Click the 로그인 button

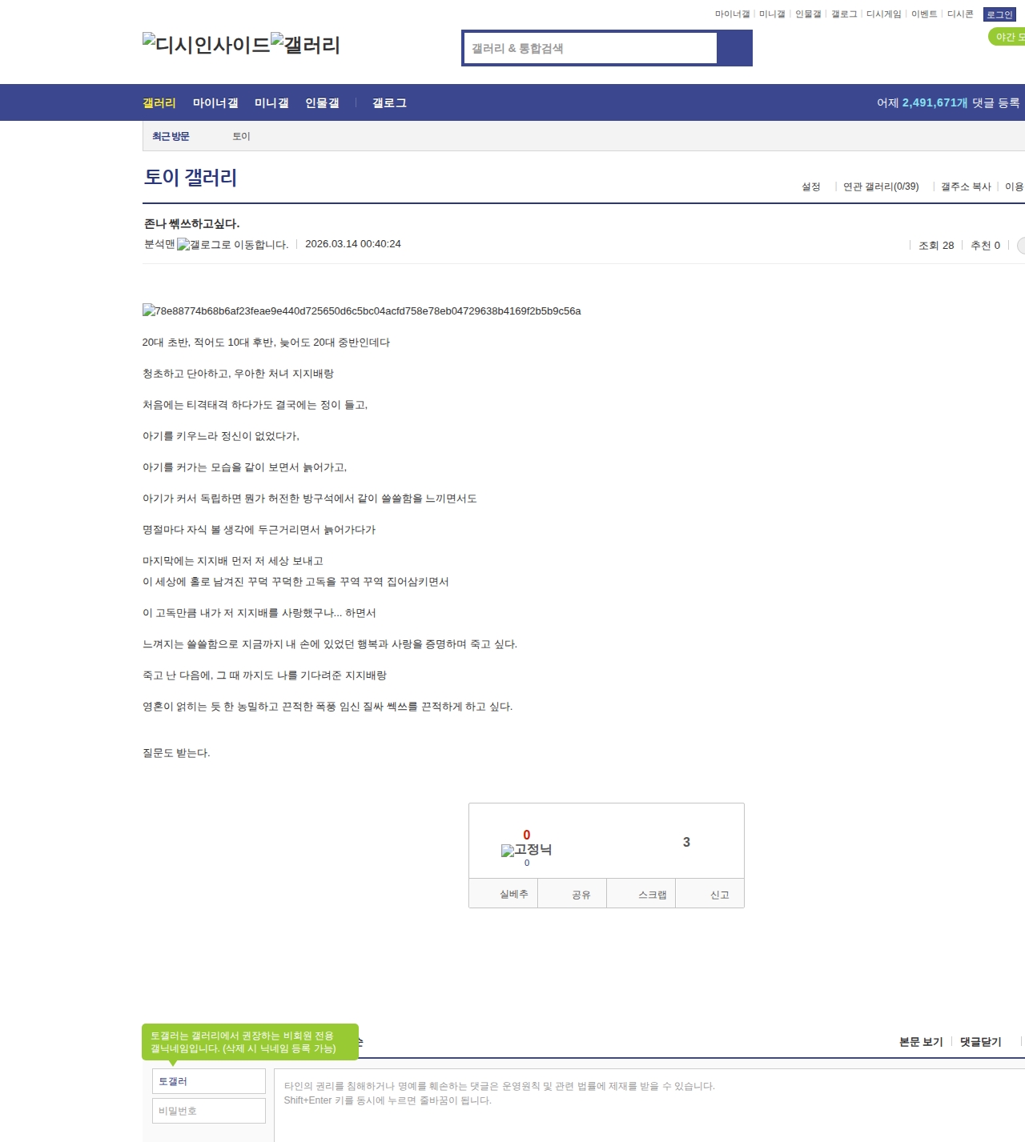pos(999,14)
